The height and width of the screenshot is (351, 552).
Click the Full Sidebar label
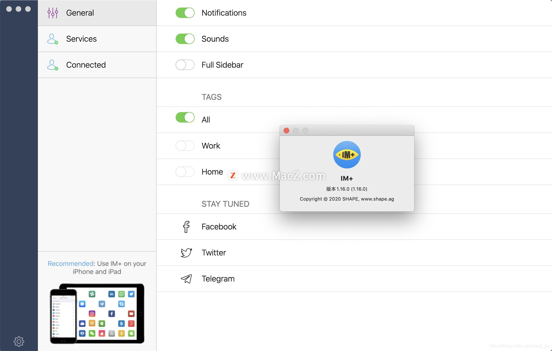tap(222, 65)
